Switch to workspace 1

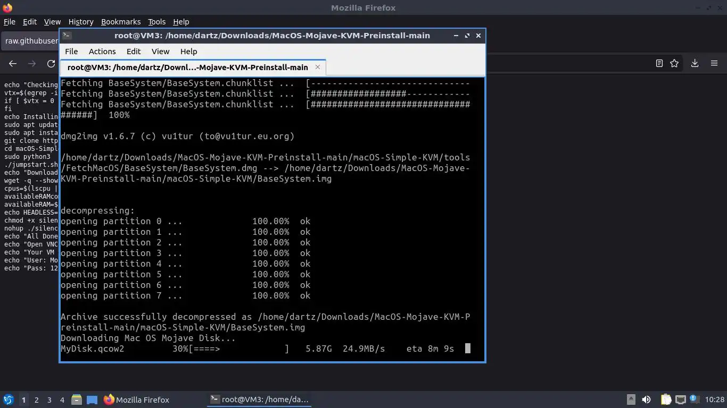[23, 399]
